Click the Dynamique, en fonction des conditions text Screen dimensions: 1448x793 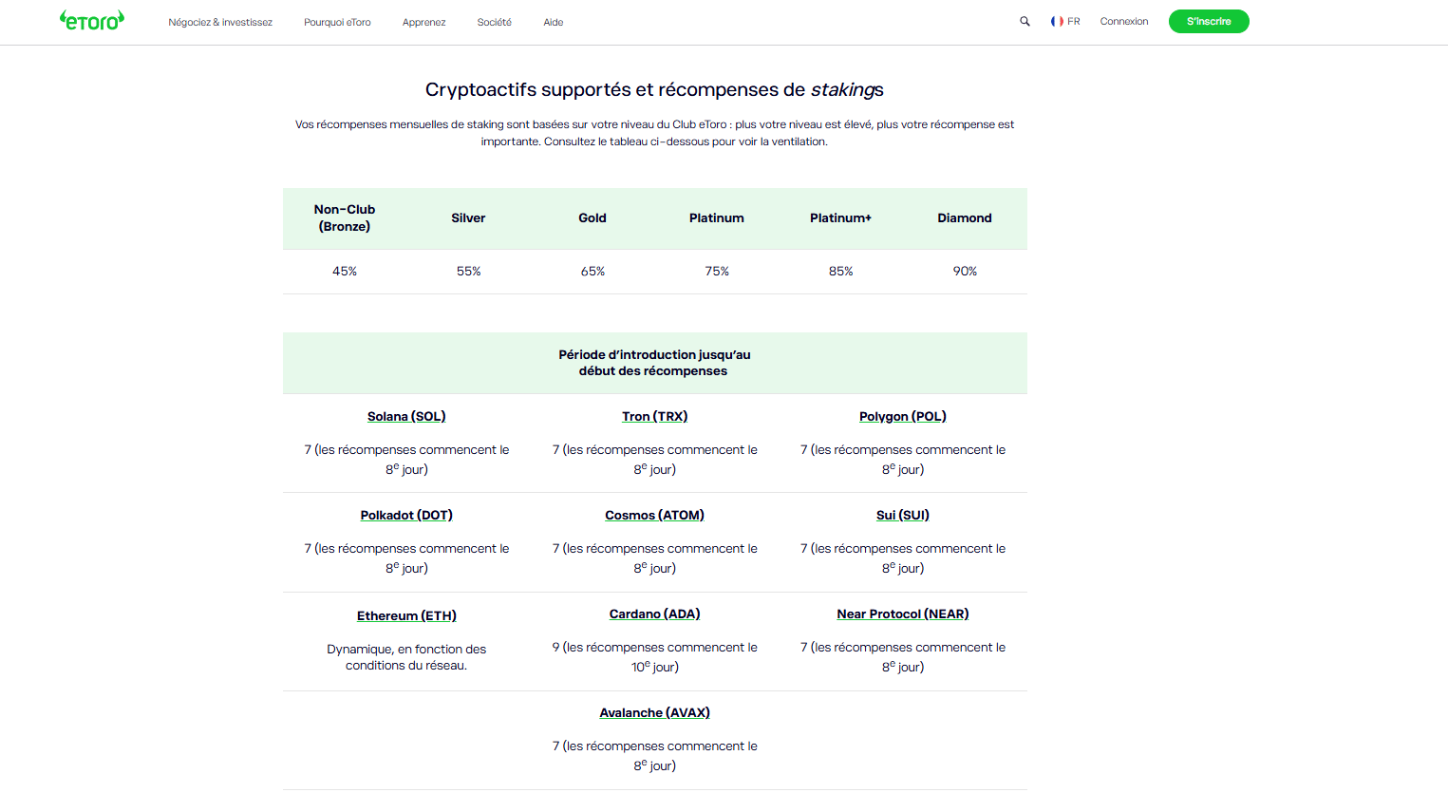tap(406, 657)
